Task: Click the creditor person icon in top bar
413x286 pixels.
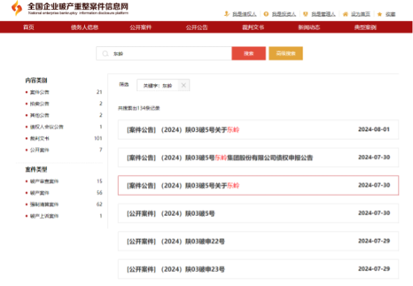Action: pyautogui.click(x=227, y=13)
